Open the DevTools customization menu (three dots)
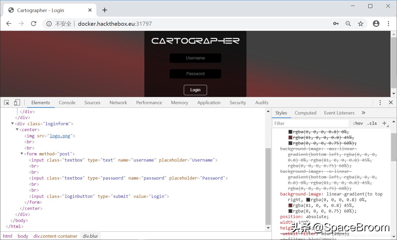This screenshot has width=397, height=240. [x=380, y=102]
